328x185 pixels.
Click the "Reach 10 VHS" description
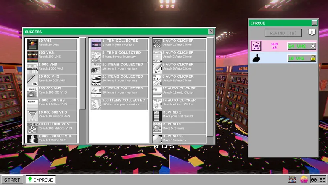click(49, 45)
